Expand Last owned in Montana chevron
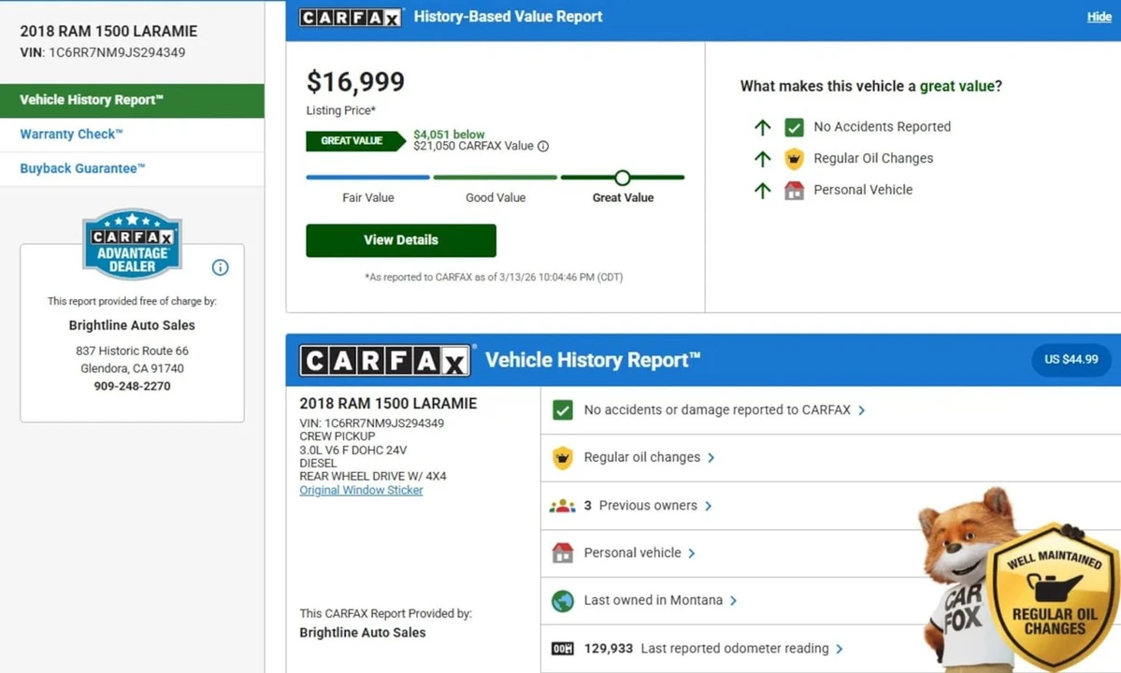 point(733,601)
